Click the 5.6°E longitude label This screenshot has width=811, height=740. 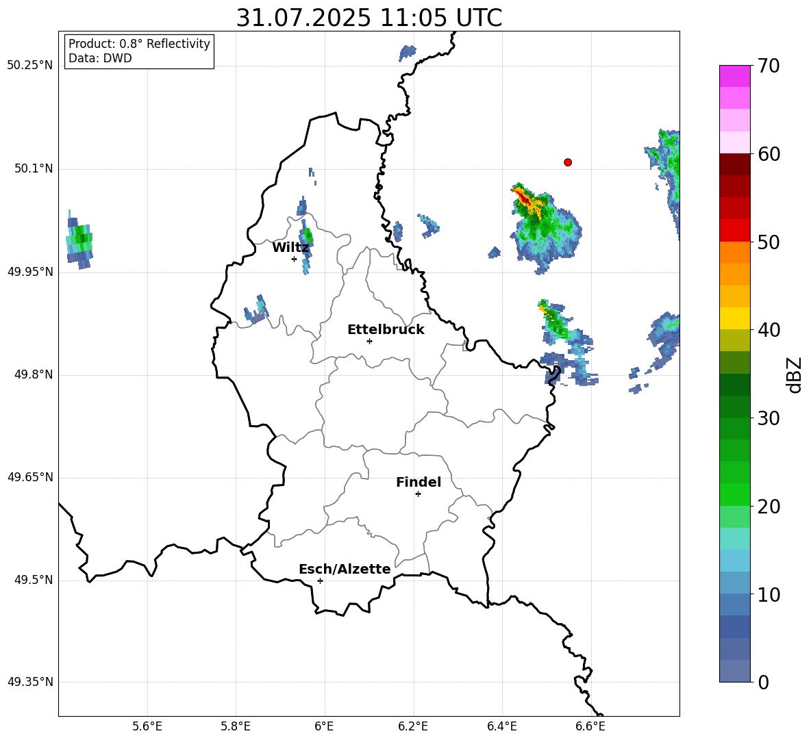[x=147, y=726]
